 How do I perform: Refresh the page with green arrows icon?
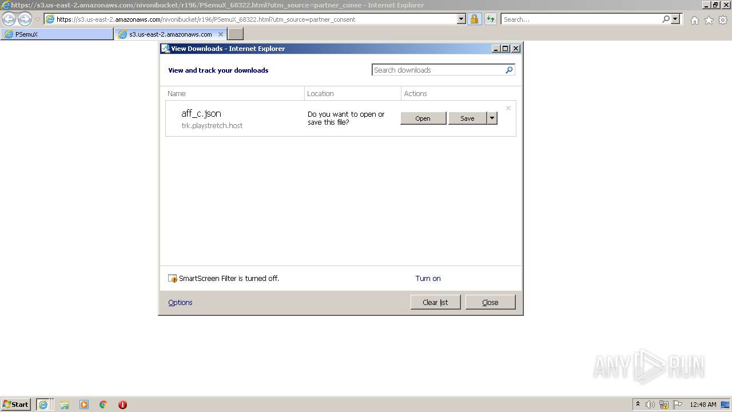tap(490, 19)
